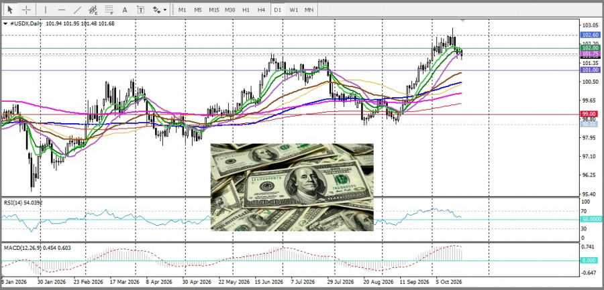Choose the Vertical Line drawing tool
Screen dimensions: 604x290
(x=46, y=10)
